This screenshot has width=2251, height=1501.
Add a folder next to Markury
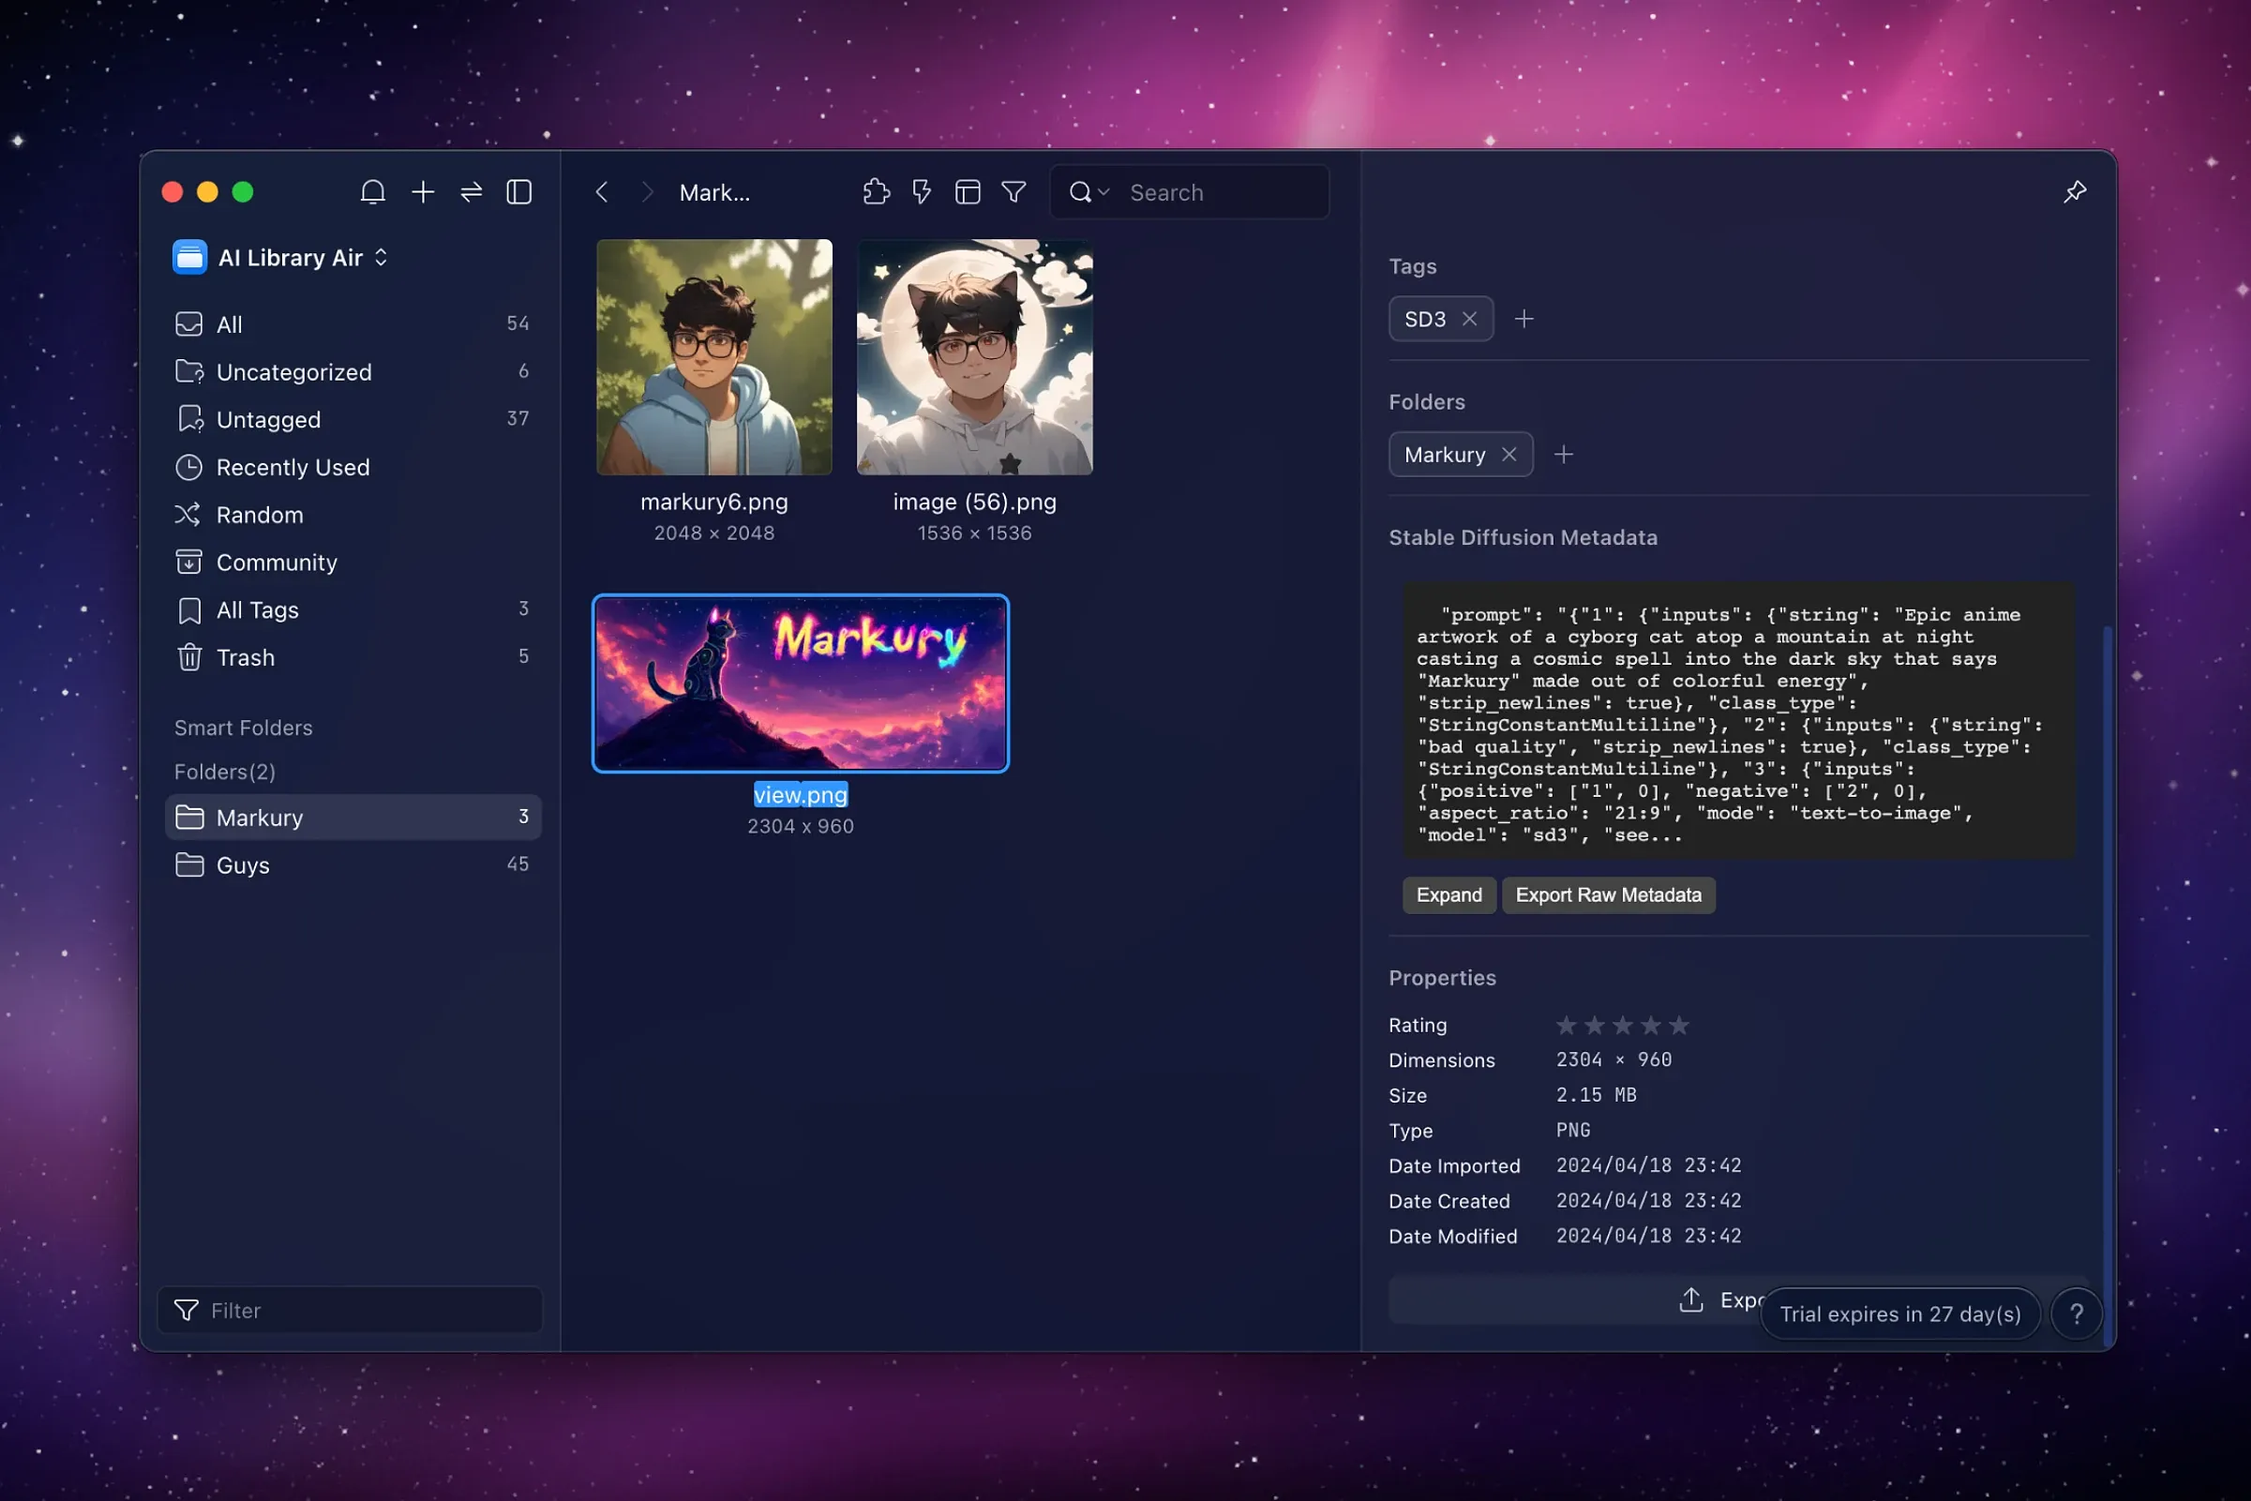pos(1563,455)
